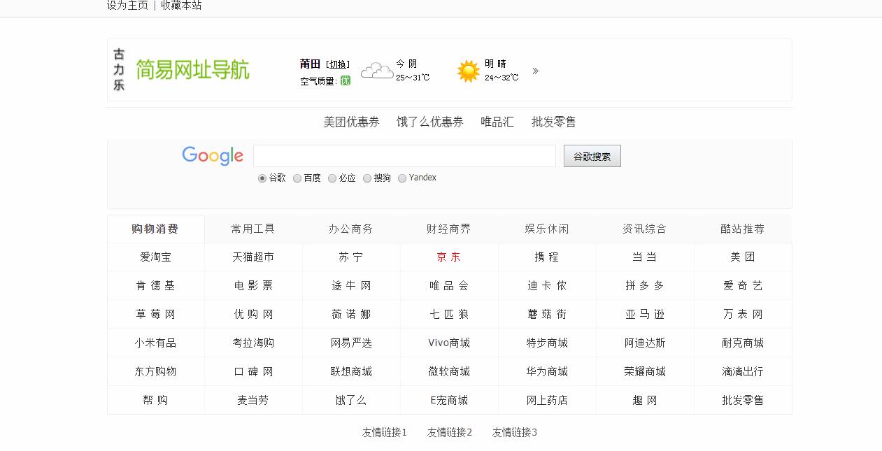Click the sun icon next to 明晴 forecast

click(468, 70)
